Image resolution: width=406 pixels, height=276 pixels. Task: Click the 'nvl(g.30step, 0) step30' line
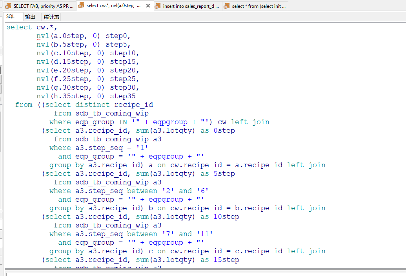point(88,87)
